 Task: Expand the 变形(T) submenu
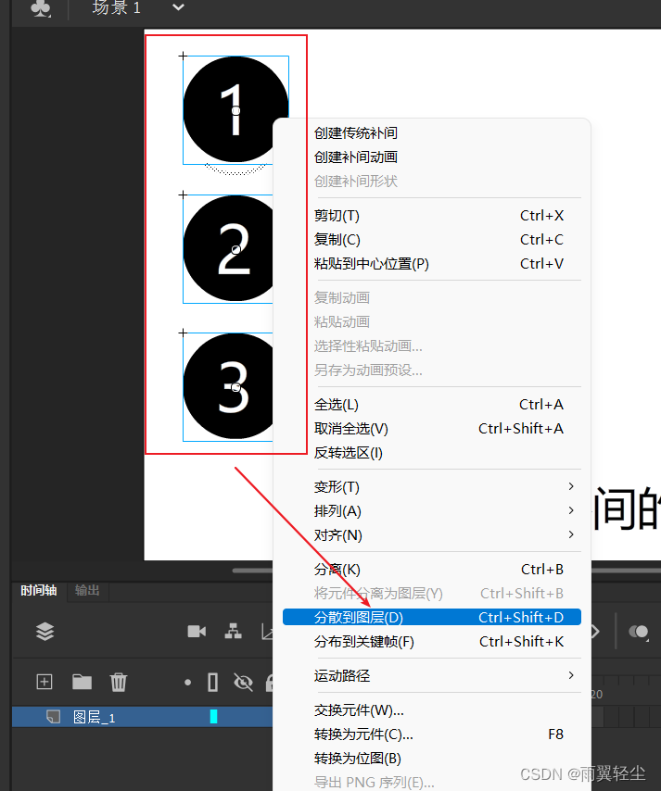tap(432, 487)
